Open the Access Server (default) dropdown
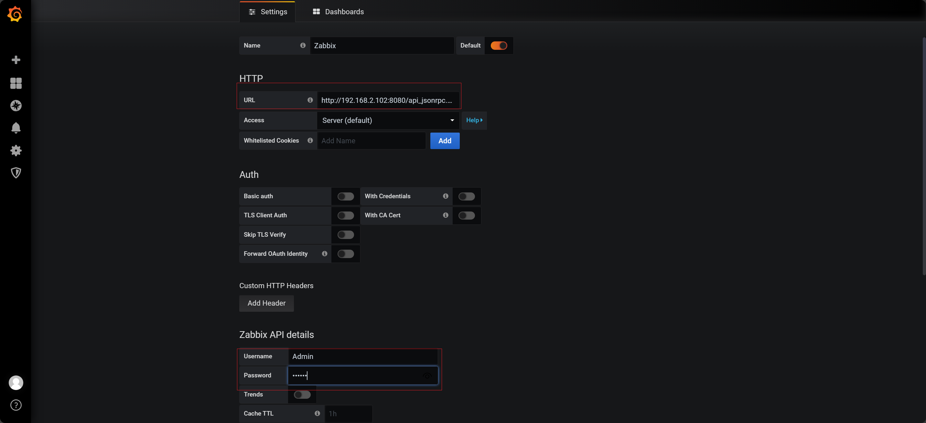The height and width of the screenshot is (423, 926). (388, 121)
